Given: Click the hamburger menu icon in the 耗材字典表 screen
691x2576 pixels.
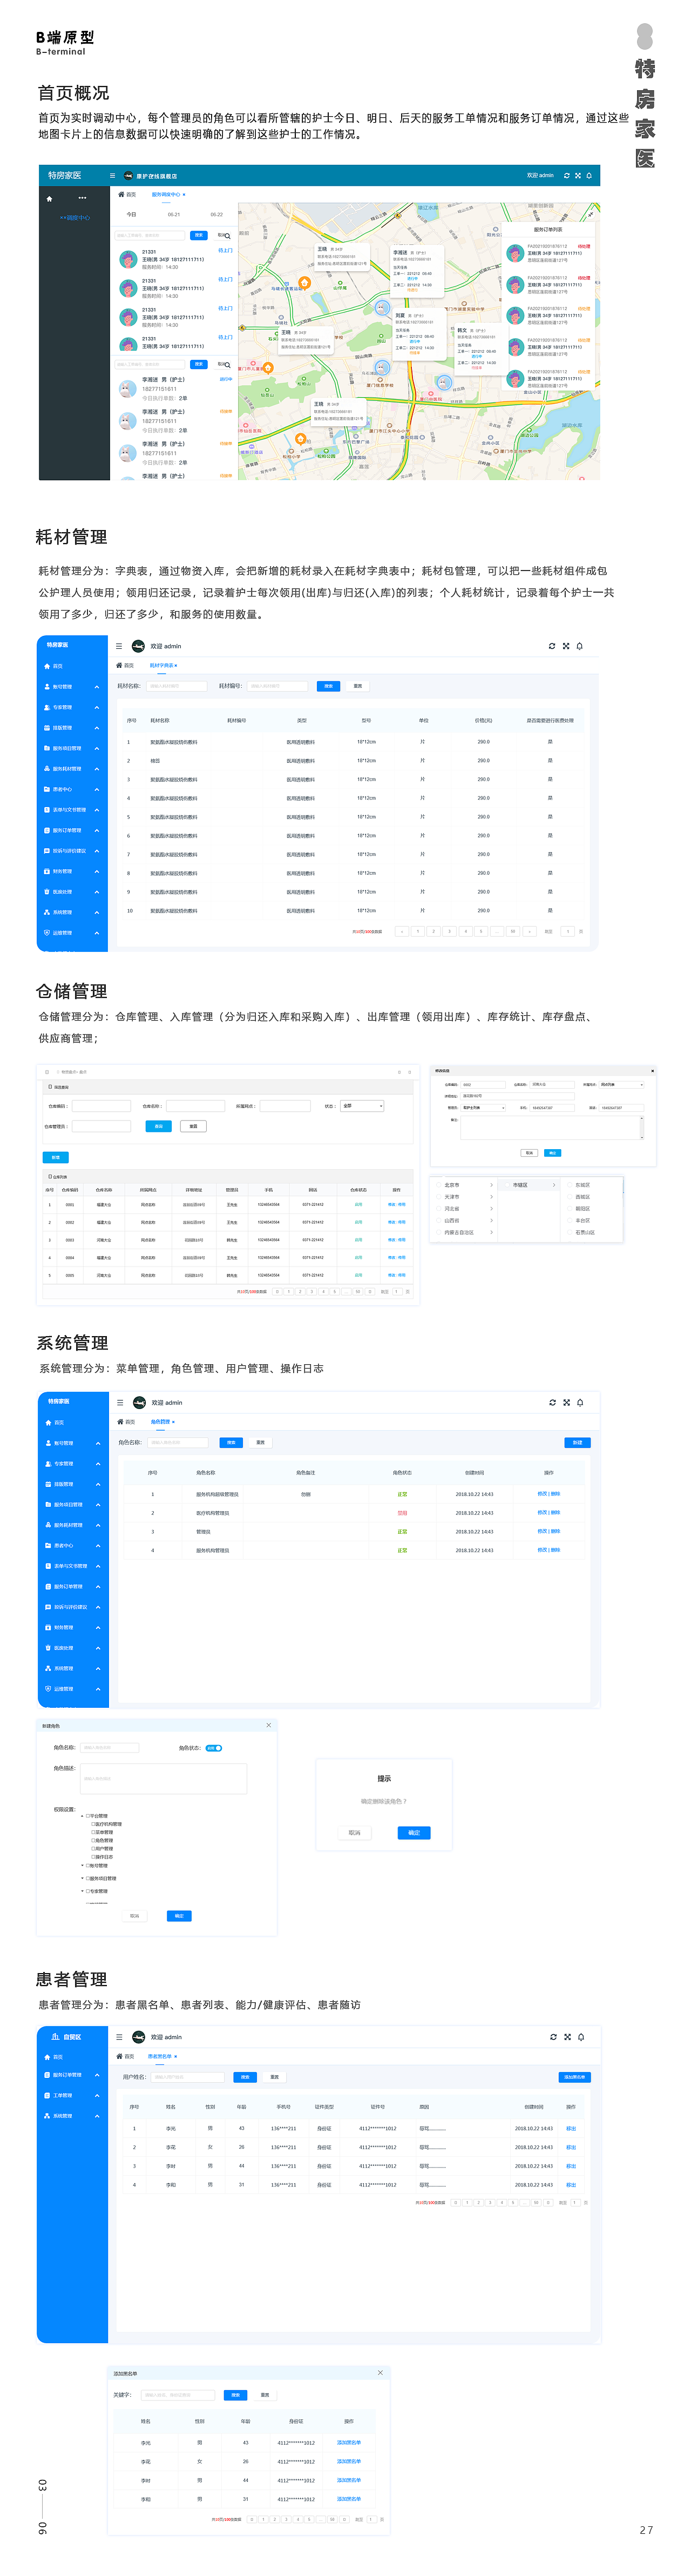Looking at the screenshot, I should click(x=120, y=646).
